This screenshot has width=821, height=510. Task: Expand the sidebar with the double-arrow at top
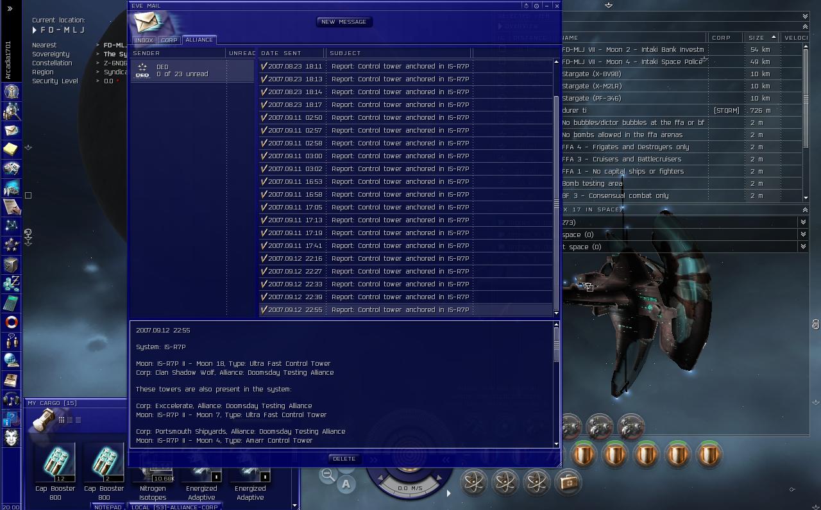pos(10,9)
